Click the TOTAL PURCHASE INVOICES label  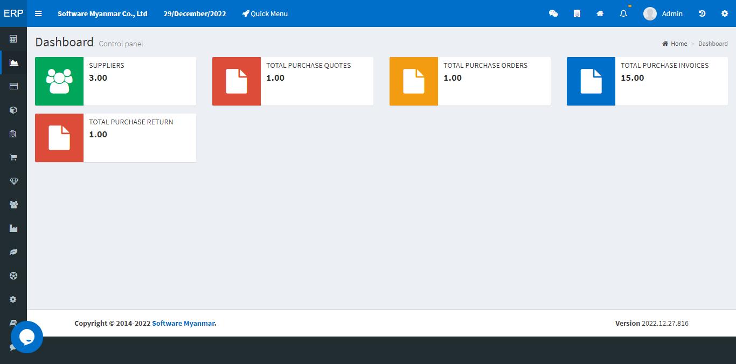point(665,65)
